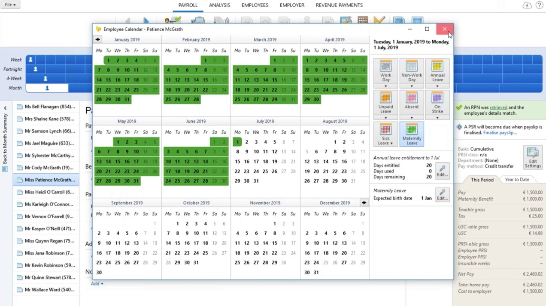Viewport: 546px width, 306px height.
Task: Switch to the Analysis tab
Action: tap(219, 5)
